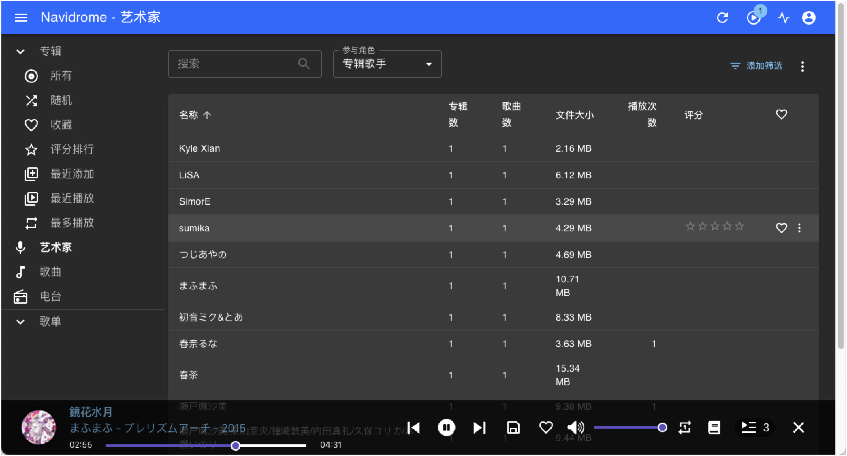Pause the currently playing song
This screenshot has width=847, height=456.
[446, 427]
